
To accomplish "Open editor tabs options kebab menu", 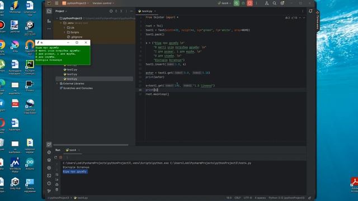I will pos(303,11).
